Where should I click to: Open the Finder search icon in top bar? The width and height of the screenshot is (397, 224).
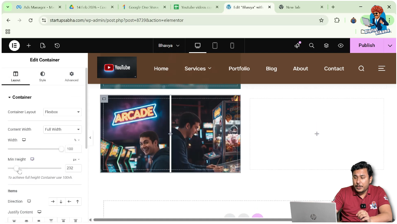(312, 46)
